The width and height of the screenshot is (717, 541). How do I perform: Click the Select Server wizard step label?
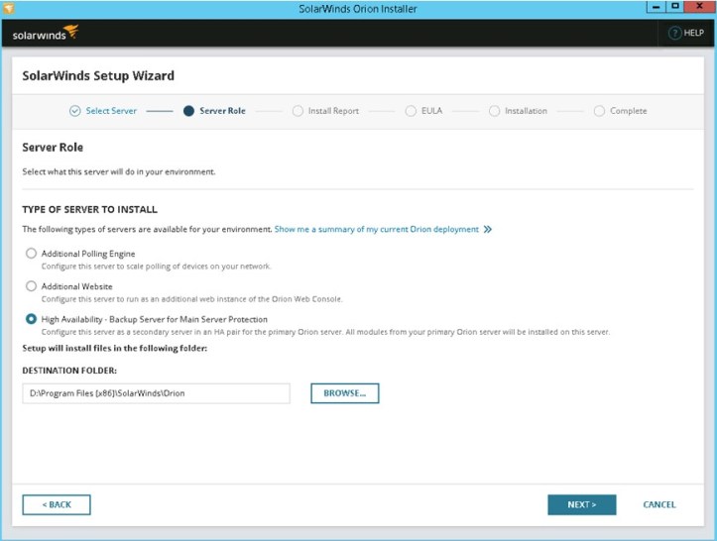(111, 111)
